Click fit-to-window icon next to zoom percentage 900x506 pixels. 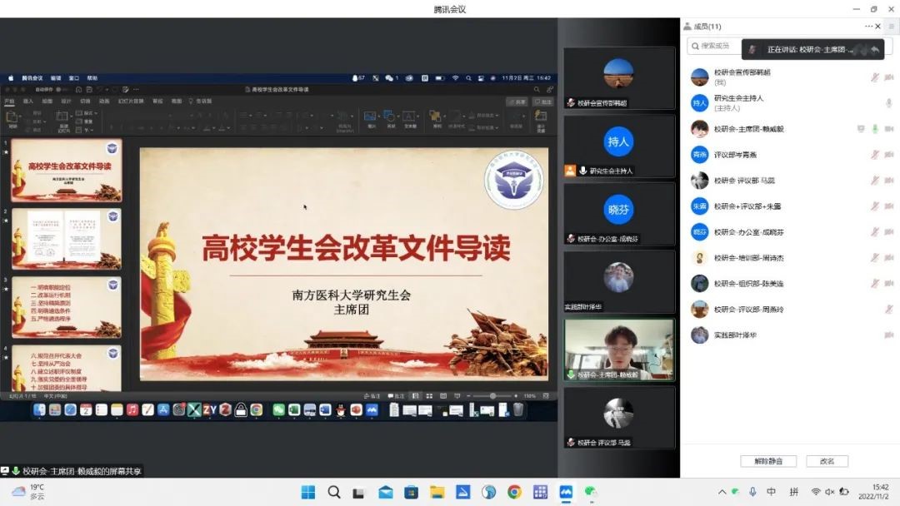point(546,396)
